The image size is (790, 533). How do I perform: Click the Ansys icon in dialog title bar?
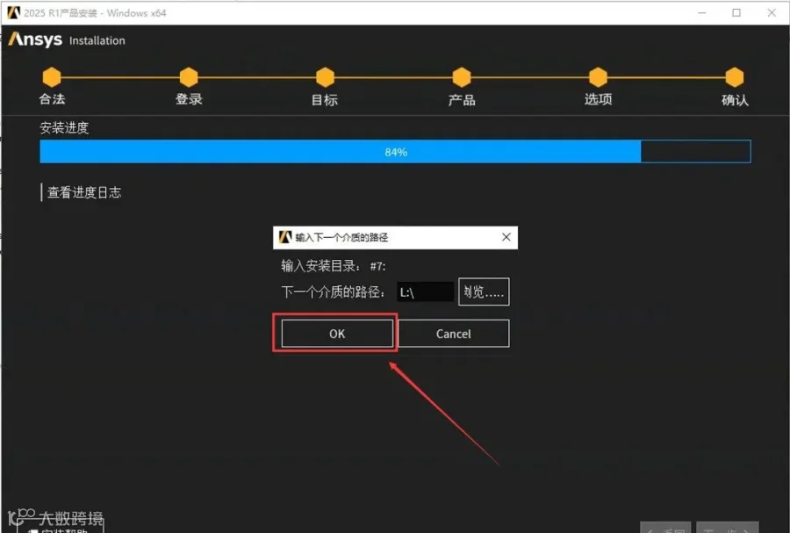[x=285, y=237]
